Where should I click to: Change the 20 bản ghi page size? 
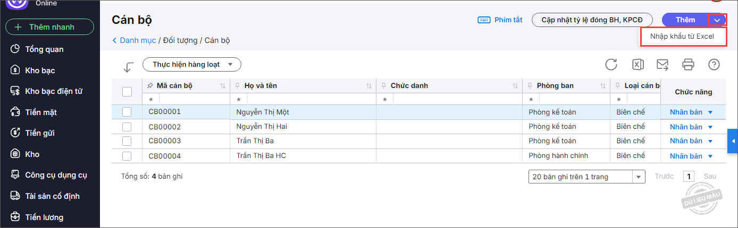[x=586, y=177]
